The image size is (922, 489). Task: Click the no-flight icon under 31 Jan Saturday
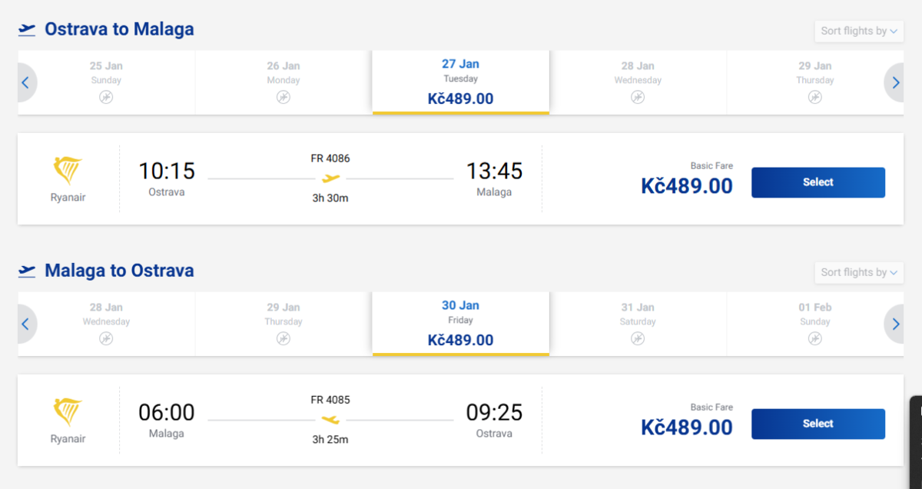[x=638, y=338]
